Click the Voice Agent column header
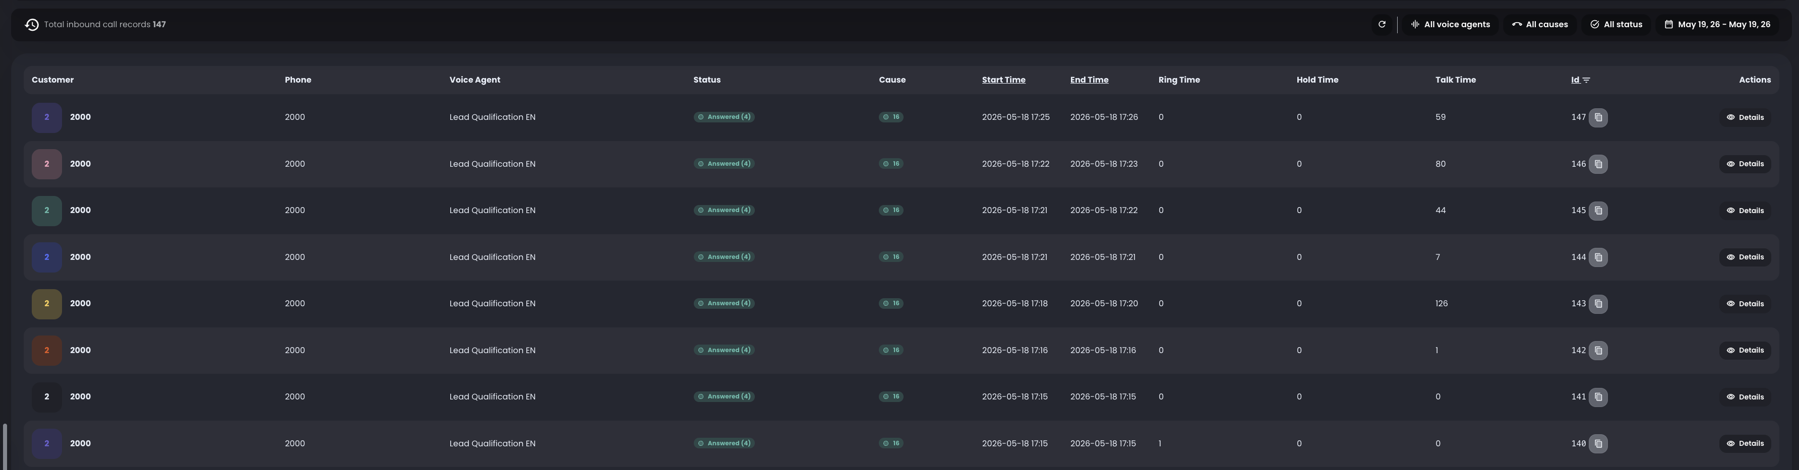Image resolution: width=1799 pixels, height=470 pixels. [475, 80]
